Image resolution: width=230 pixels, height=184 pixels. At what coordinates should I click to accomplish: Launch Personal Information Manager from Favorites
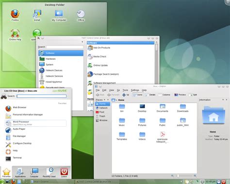tap(35, 116)
